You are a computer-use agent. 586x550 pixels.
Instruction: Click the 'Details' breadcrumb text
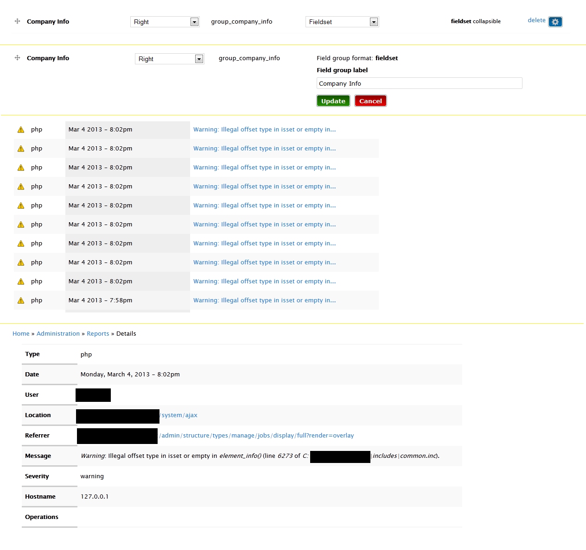126,334
